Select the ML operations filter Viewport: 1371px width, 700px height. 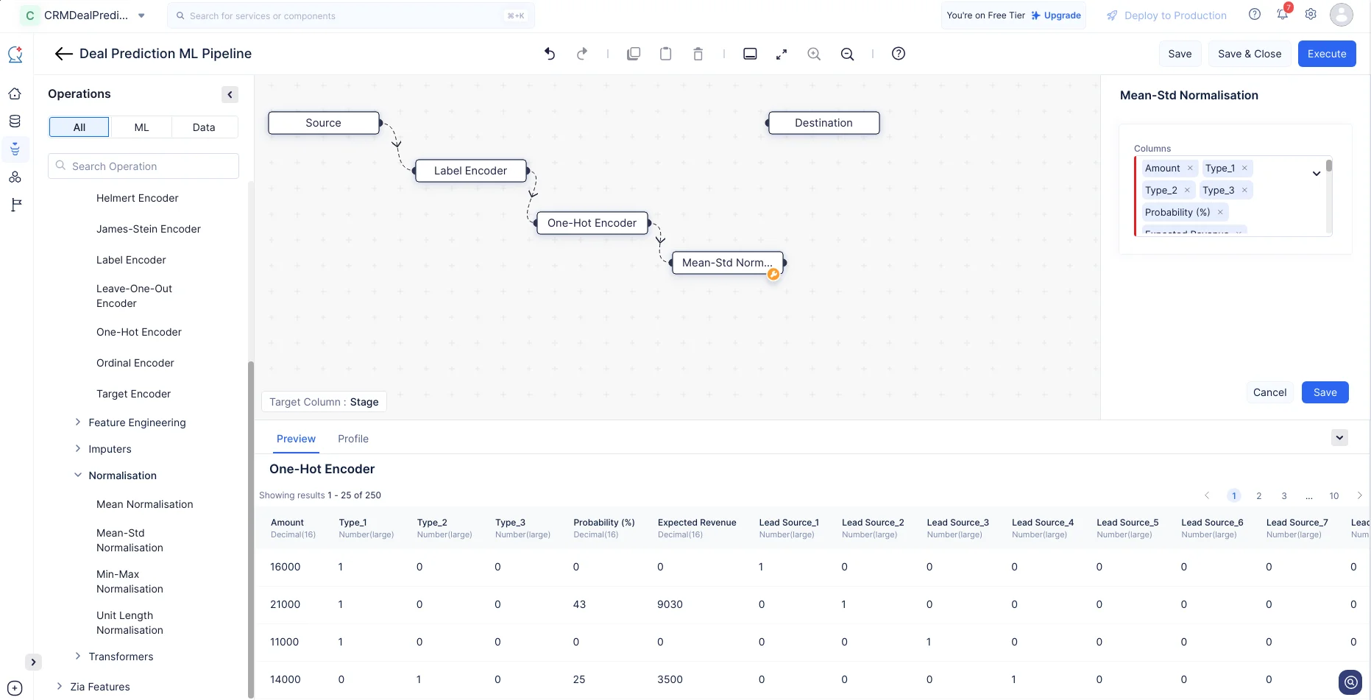141,127
